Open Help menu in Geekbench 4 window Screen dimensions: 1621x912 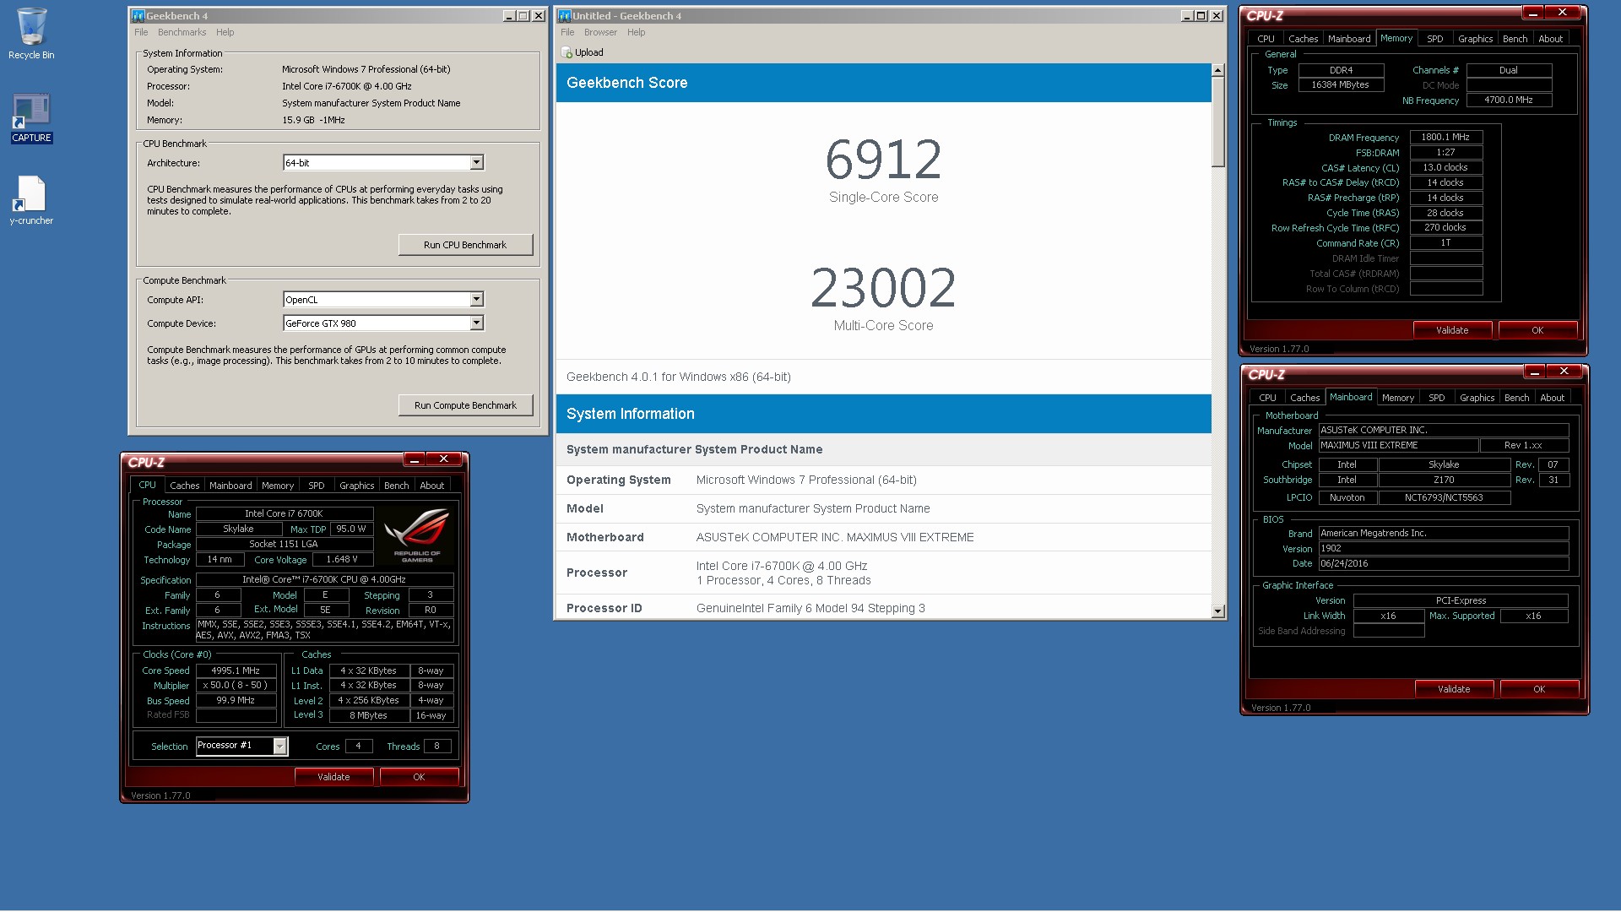pyautogui.click(x=225, y=32)
